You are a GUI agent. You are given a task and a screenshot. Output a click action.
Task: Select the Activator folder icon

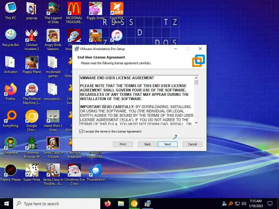point(11,65)
